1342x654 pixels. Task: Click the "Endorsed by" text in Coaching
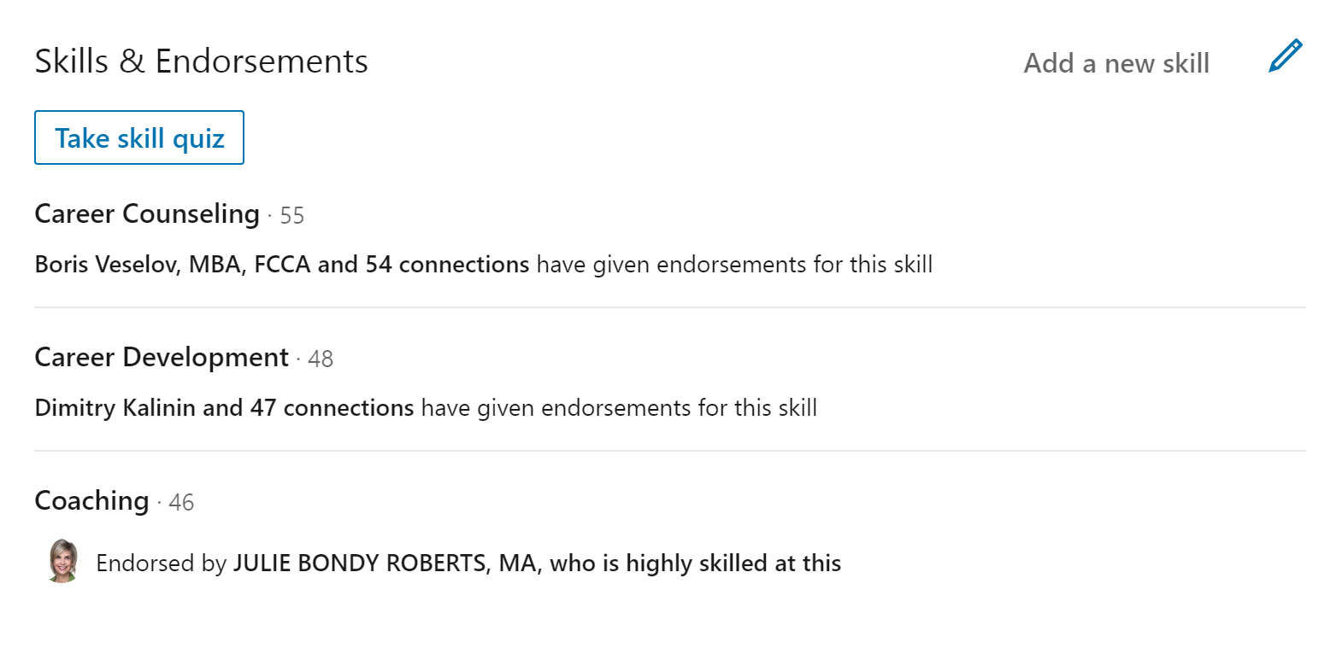click(x=162, y=563)
